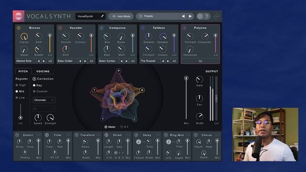Switch to the Pitch tab
The image size is (306, 172).
(23, 71)
